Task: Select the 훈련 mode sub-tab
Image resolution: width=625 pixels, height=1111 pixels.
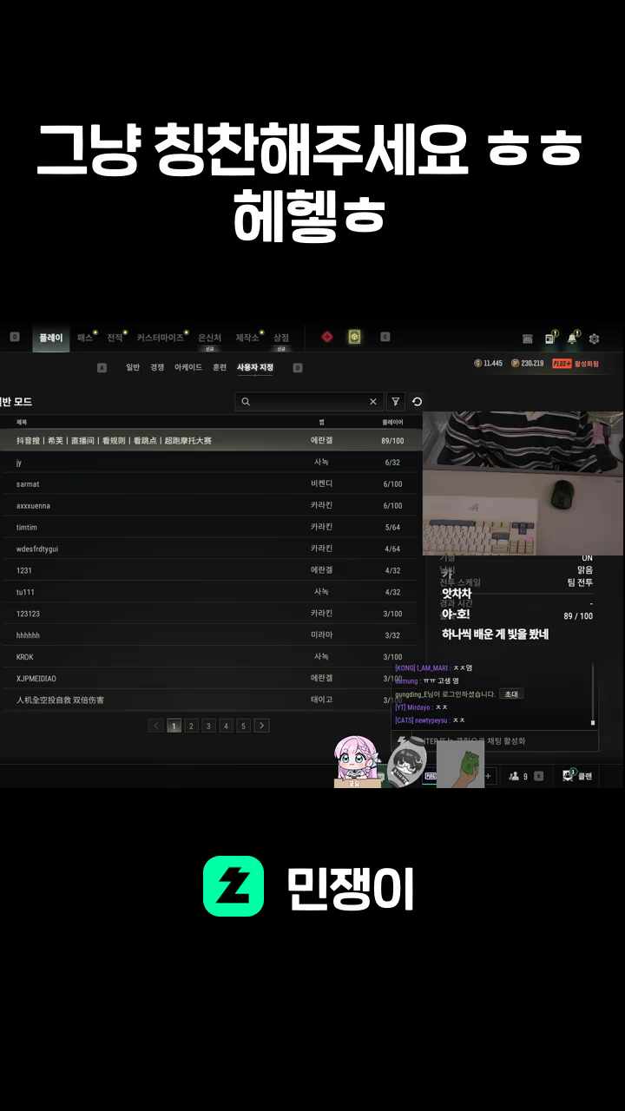Action: click(x=220, y=368)
